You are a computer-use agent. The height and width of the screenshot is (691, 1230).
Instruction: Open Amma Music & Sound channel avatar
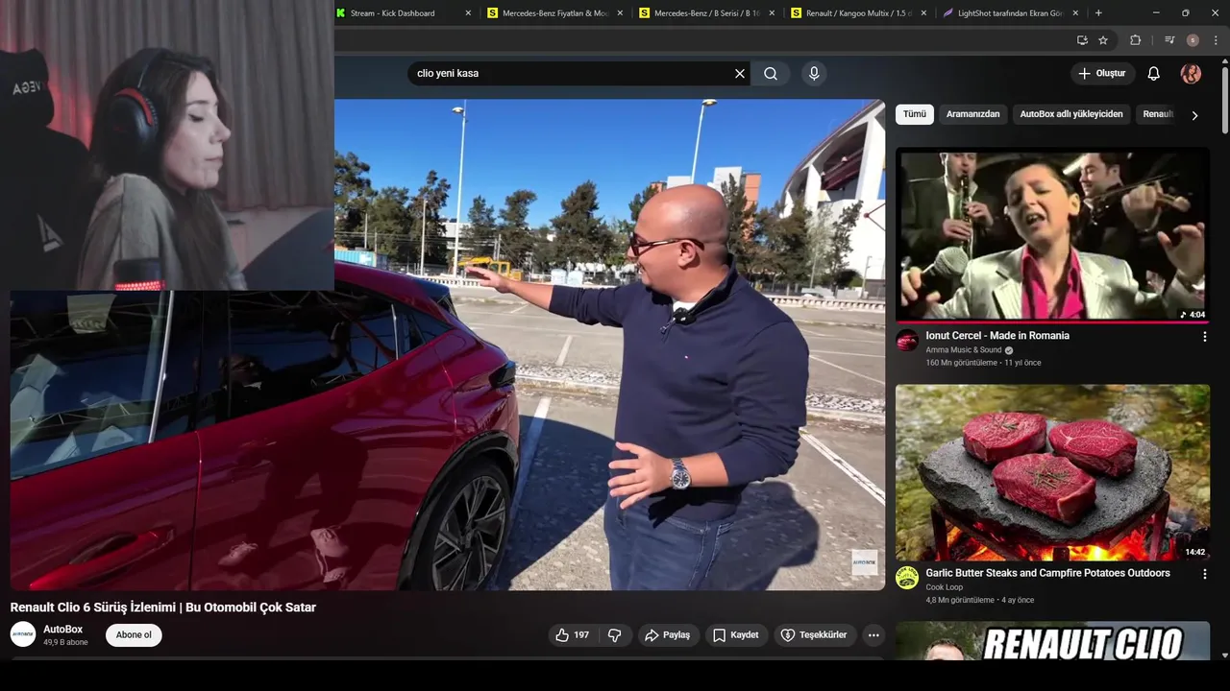tap(907, 341)
